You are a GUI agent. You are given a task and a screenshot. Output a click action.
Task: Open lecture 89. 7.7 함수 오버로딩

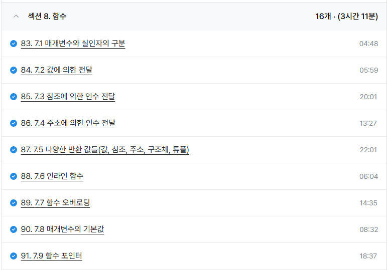pyautogui.click(x=55, y=203)
